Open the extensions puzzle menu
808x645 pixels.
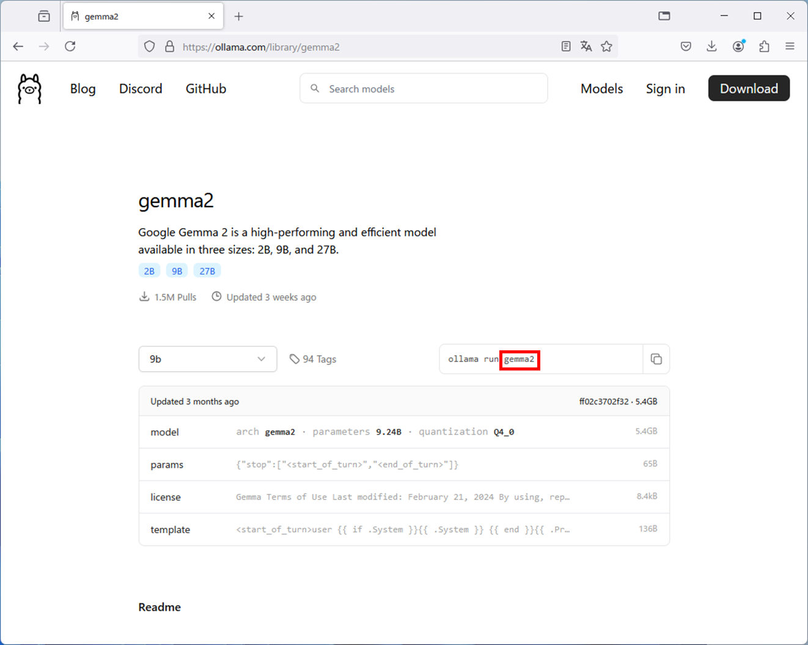click(763, 46)
